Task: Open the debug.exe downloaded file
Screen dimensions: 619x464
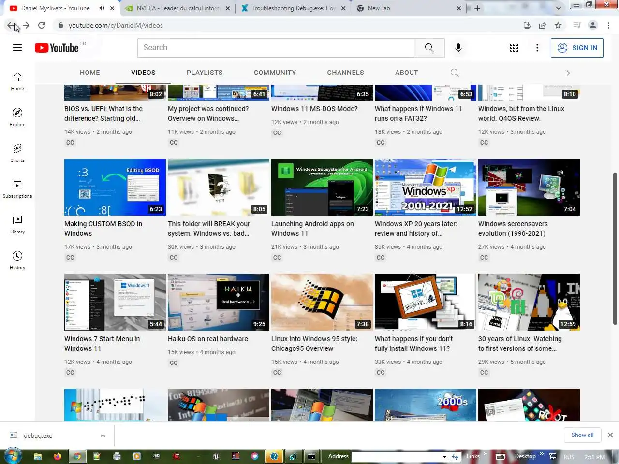Action: 38,435
